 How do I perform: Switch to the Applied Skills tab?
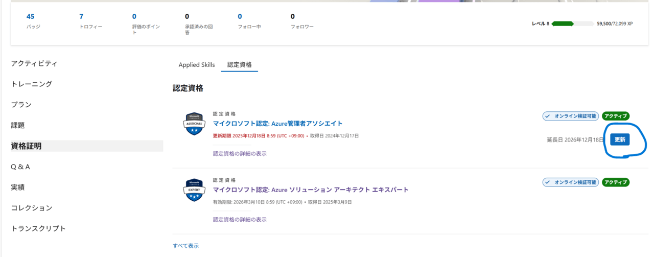point(197,65)
